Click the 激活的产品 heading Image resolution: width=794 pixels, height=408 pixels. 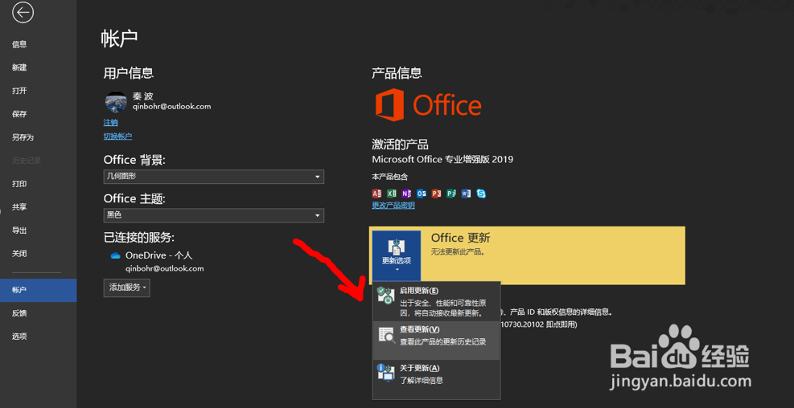pyautogui.click(x=401, y=145)
